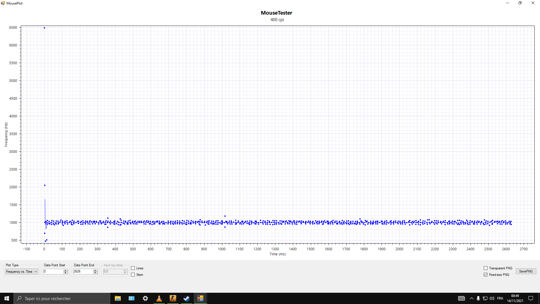Click the Windows search box
This screenshot has height=304, width=540.
62,298
